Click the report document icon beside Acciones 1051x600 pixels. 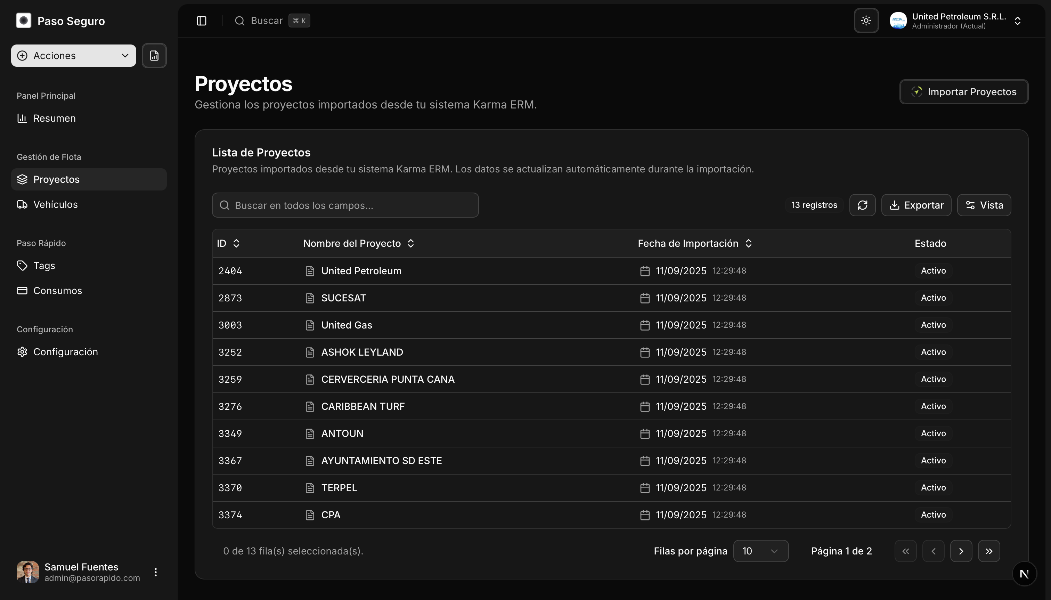(x=154, y=56)
